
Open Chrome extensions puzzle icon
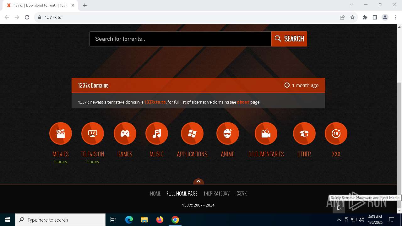point(365,17)
